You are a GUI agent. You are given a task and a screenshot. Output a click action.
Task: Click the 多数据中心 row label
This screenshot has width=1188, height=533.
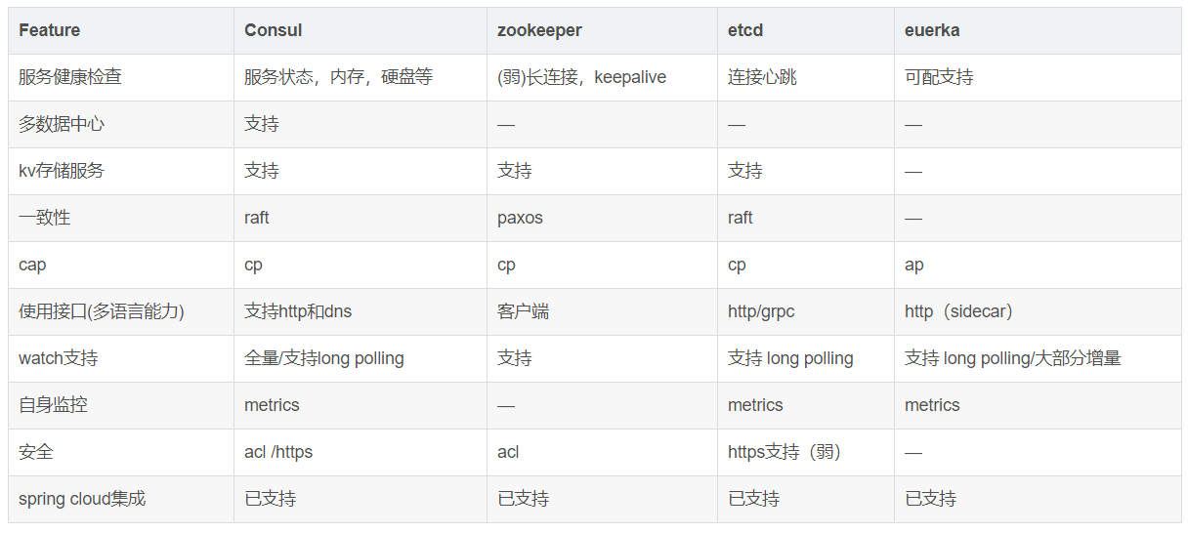click(62, 124)
